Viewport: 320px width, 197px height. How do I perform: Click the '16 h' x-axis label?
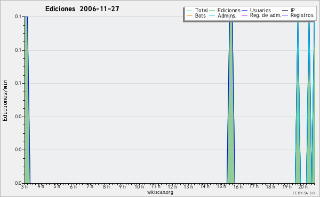pos(238,186)
